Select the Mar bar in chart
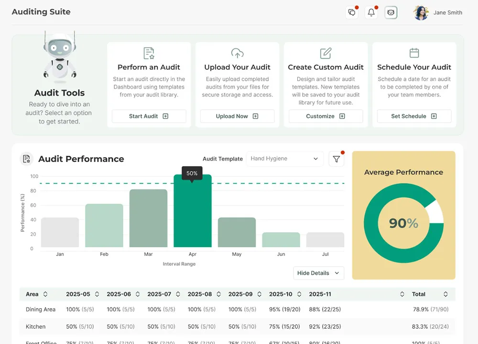Viewport: 478px width, 344px height. (149, 218)
